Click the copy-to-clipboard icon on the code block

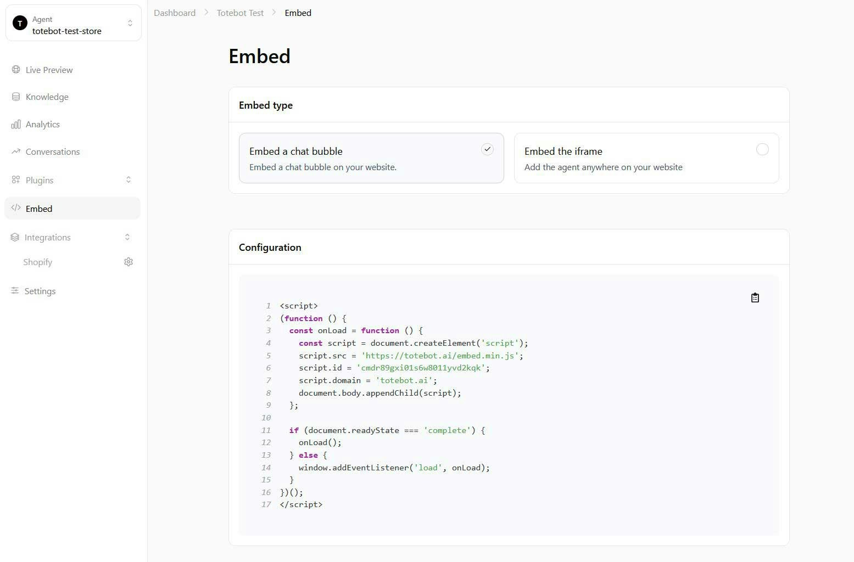click(x=755, y=297)
